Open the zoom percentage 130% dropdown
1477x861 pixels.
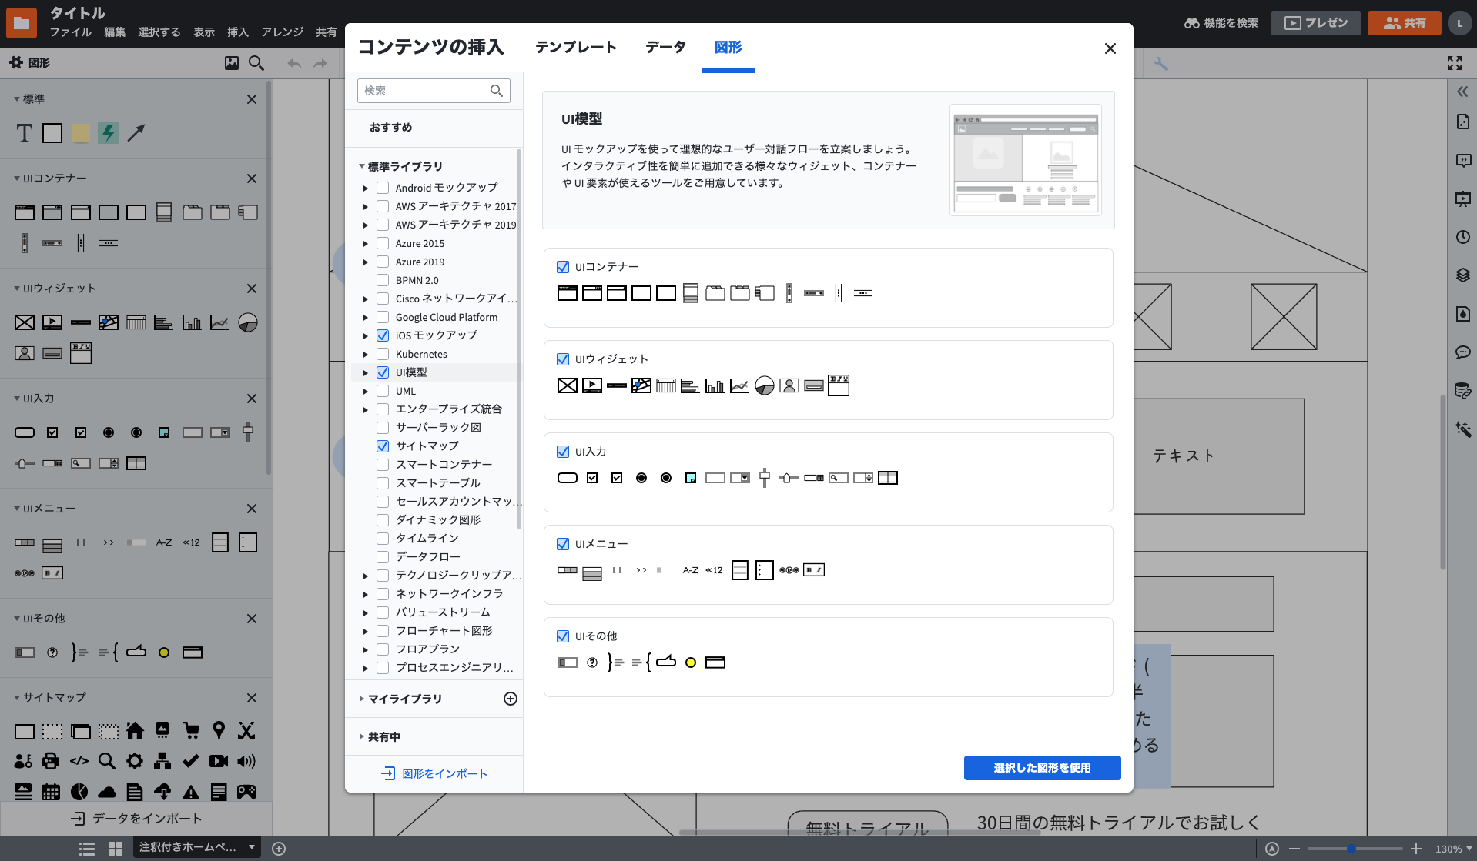pos(1452,849)
